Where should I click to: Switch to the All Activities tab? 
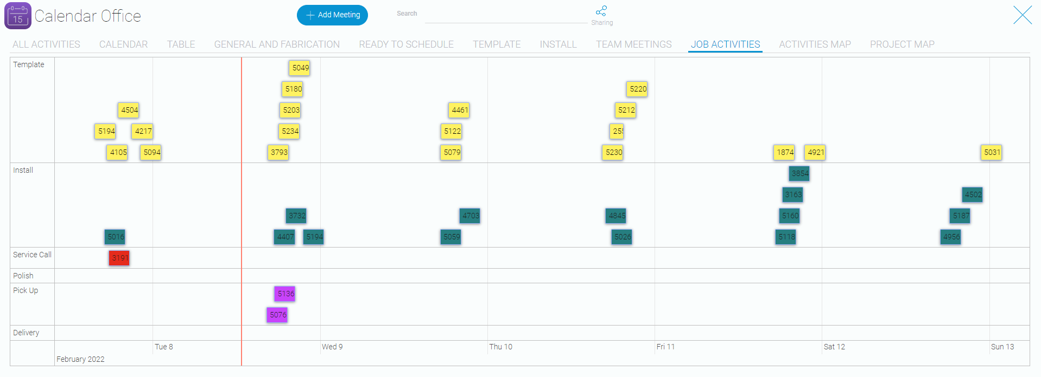46,44
